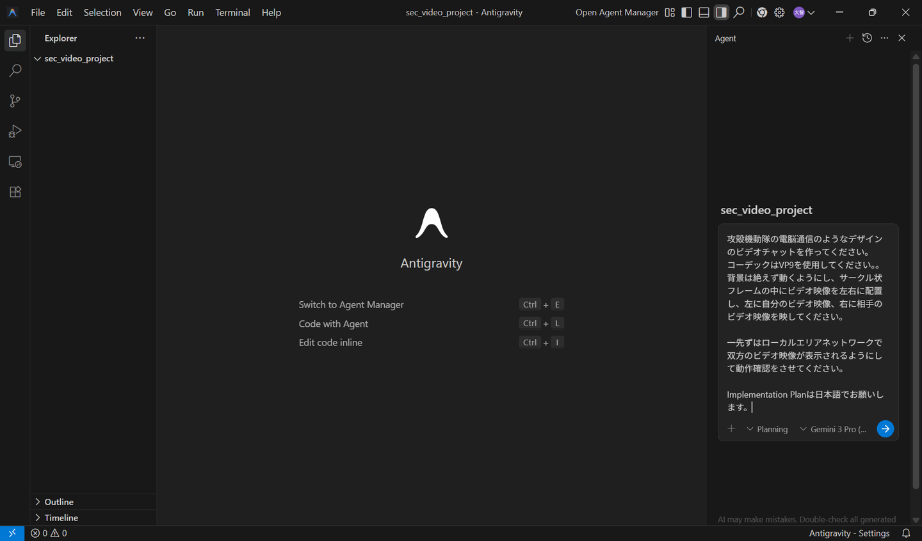Click the remote window status bar icon
The width and height of the screenshot is (922, 541).
click(12, 533)
